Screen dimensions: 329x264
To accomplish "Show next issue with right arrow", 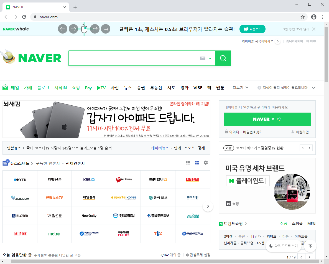I will (x=309, y=148).
